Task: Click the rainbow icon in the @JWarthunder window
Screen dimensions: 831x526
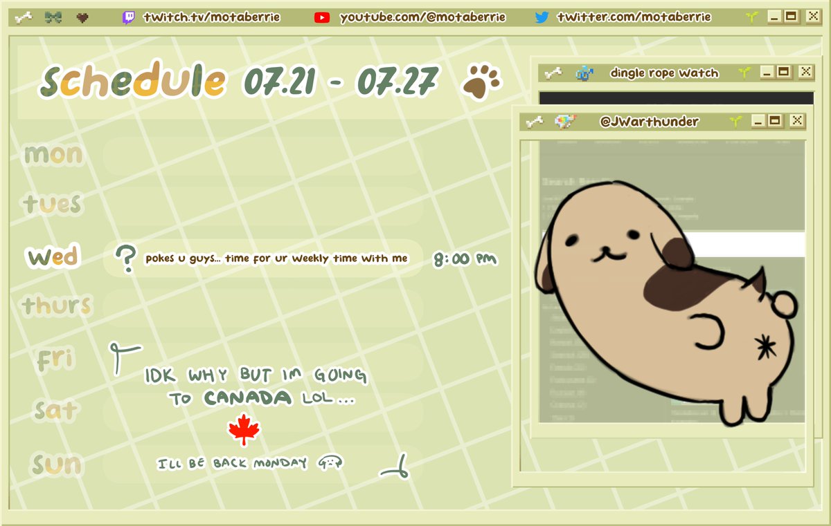Action: click(x=566, y=121)
